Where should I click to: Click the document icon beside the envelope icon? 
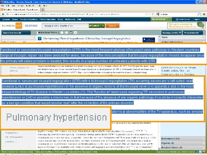click(x=71, y=32)
